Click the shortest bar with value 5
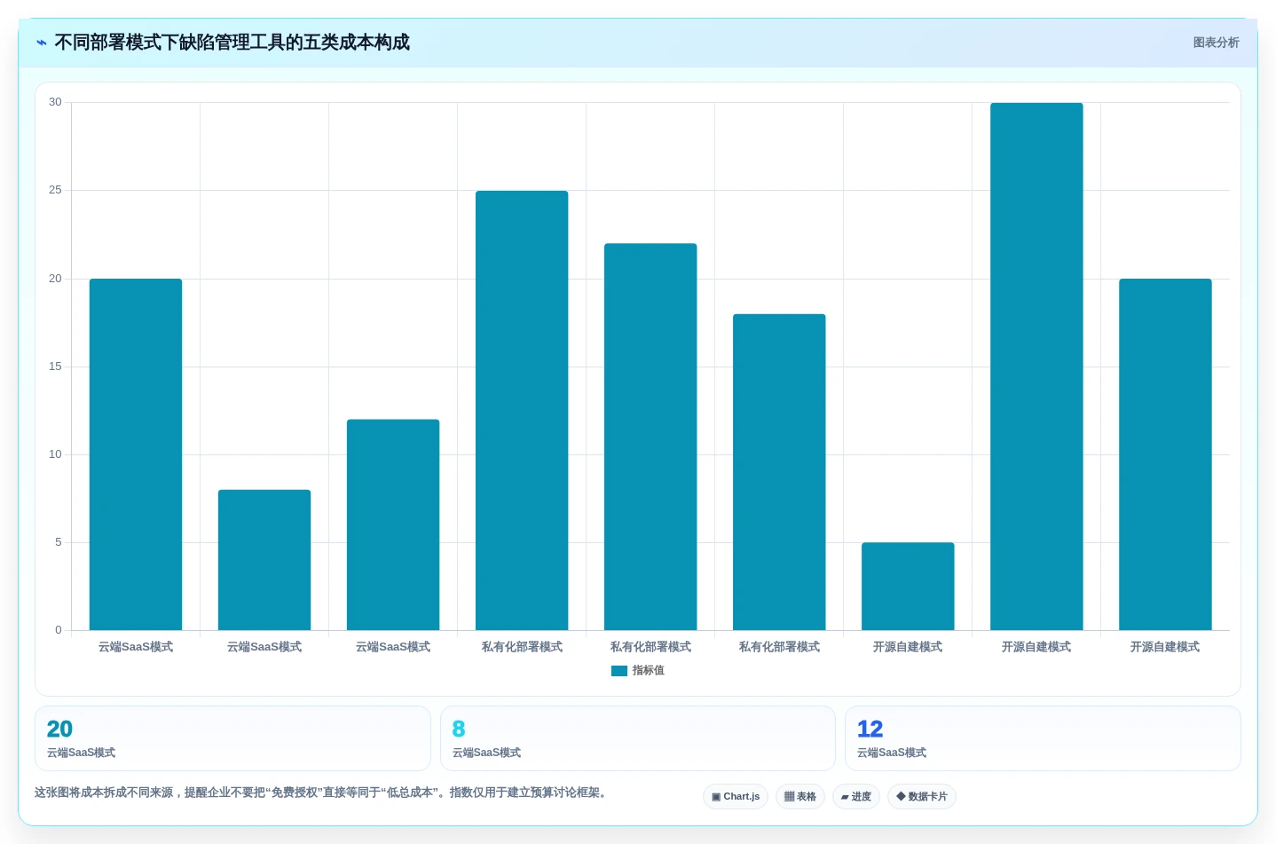 (908, 587)
